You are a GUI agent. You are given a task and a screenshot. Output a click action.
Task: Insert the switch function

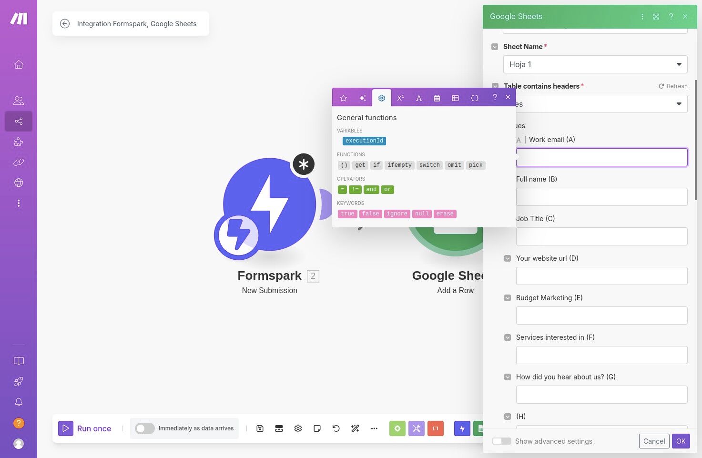pyautogui.click(x=429, y=165)
